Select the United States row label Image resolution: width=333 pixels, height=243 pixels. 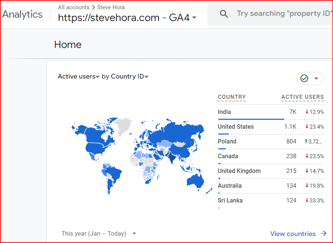click(236, 127)
